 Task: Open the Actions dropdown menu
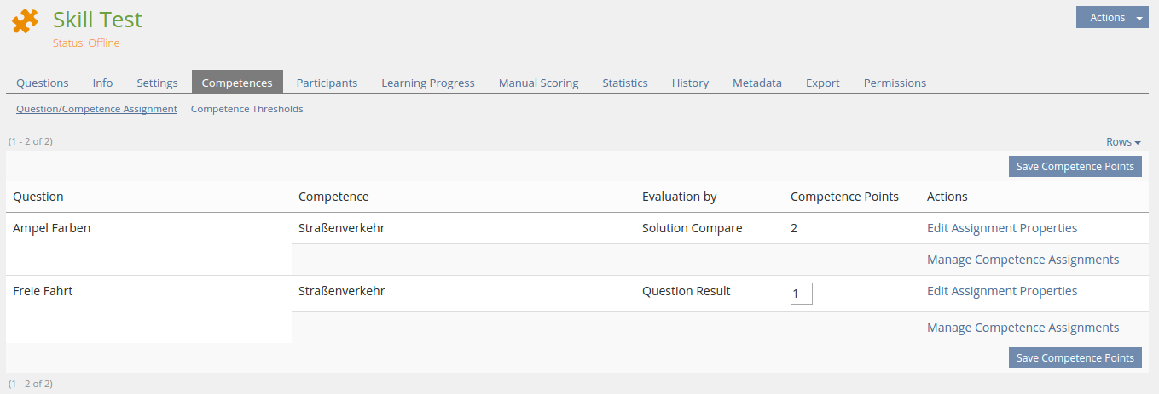click(1112, 18)
